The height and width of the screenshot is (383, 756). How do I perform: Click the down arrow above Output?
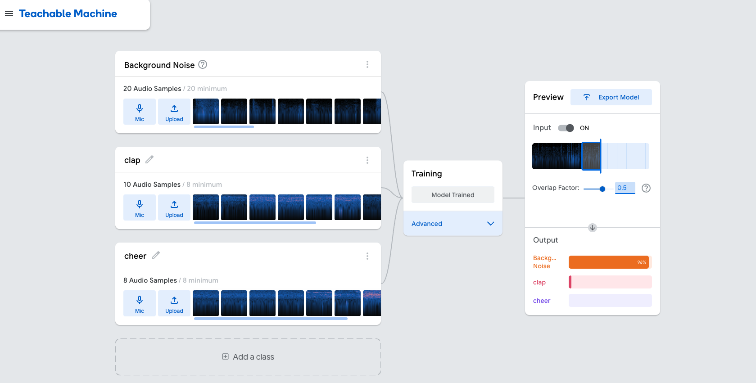click(x=593, y=228)
